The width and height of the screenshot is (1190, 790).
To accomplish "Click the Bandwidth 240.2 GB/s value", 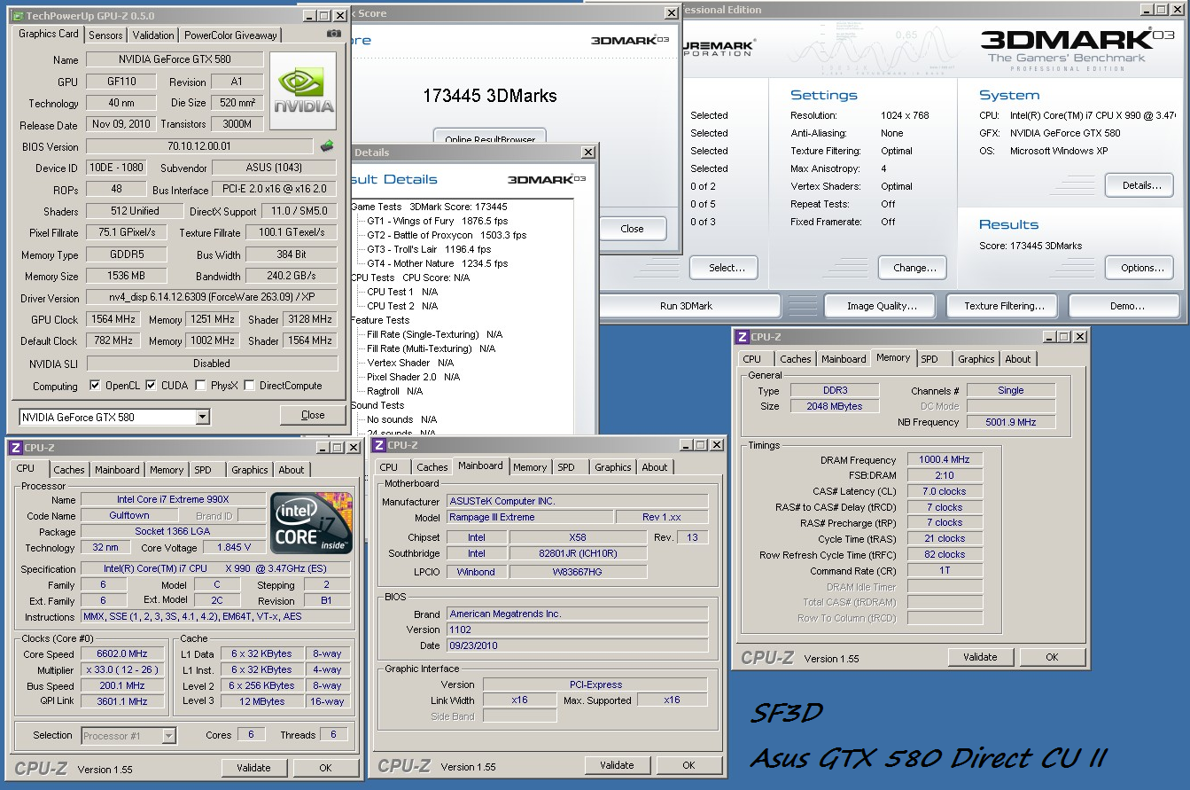I will pyautogui.click(x=292, y=276).
